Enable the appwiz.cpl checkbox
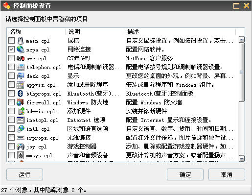This screenshot has height=195, width=252. (11, 84)
